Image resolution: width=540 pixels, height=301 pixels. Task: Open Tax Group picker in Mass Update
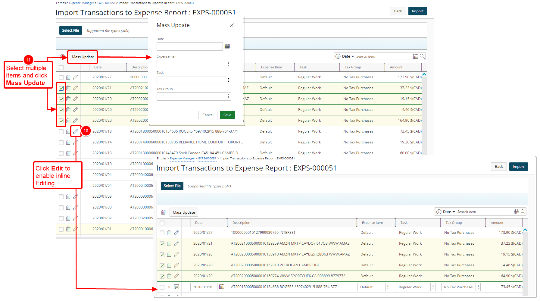pyautogui.click(x=229, y=96)
